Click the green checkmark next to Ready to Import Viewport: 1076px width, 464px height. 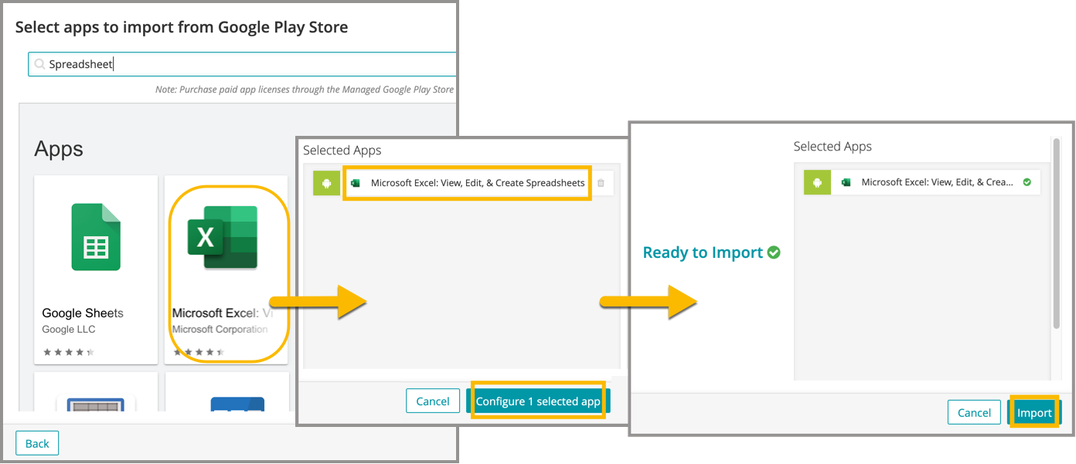tap(774, 252)
